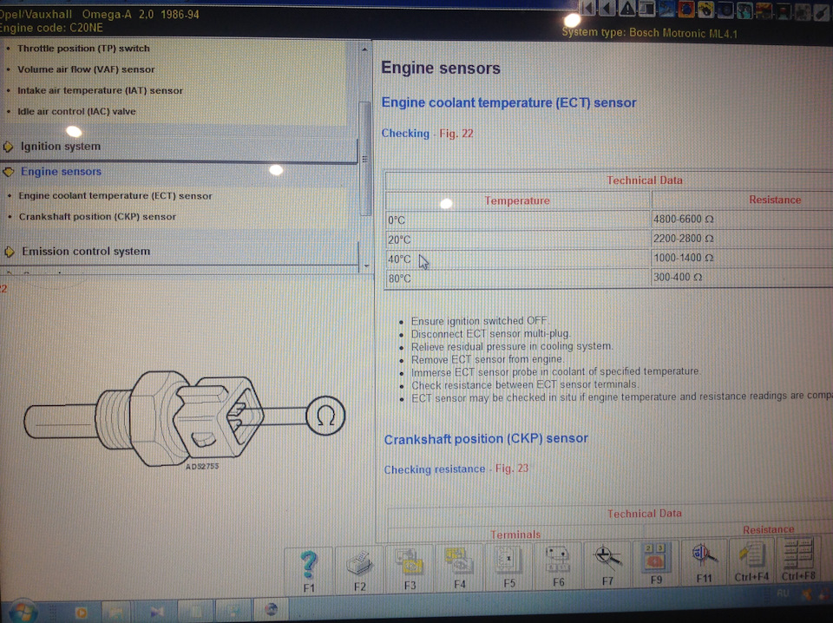Screen dimensions: 833x623
Task: Click the 1000-1400 Ω resistance value
Action: pos(683,258)
